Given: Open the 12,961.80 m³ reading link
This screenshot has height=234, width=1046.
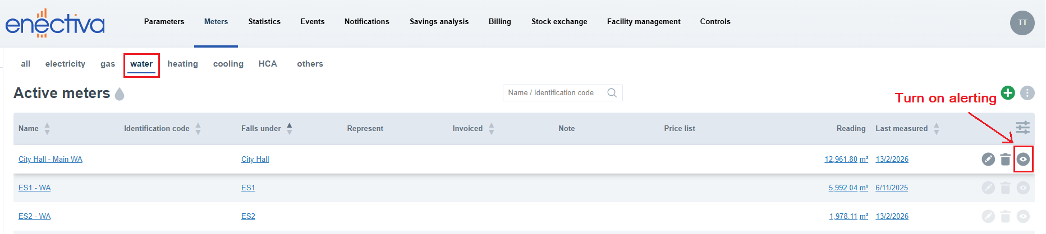Looking at the screenshot, I should [846, 160].
